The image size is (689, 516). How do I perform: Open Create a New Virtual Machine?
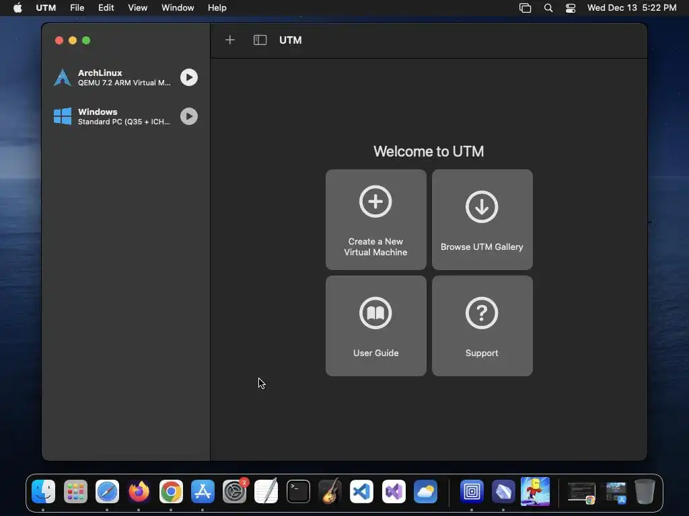[x=375, y=220]
